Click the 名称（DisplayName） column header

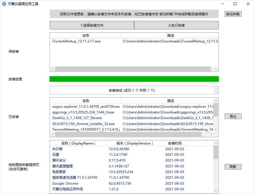[x=78, y=143]
